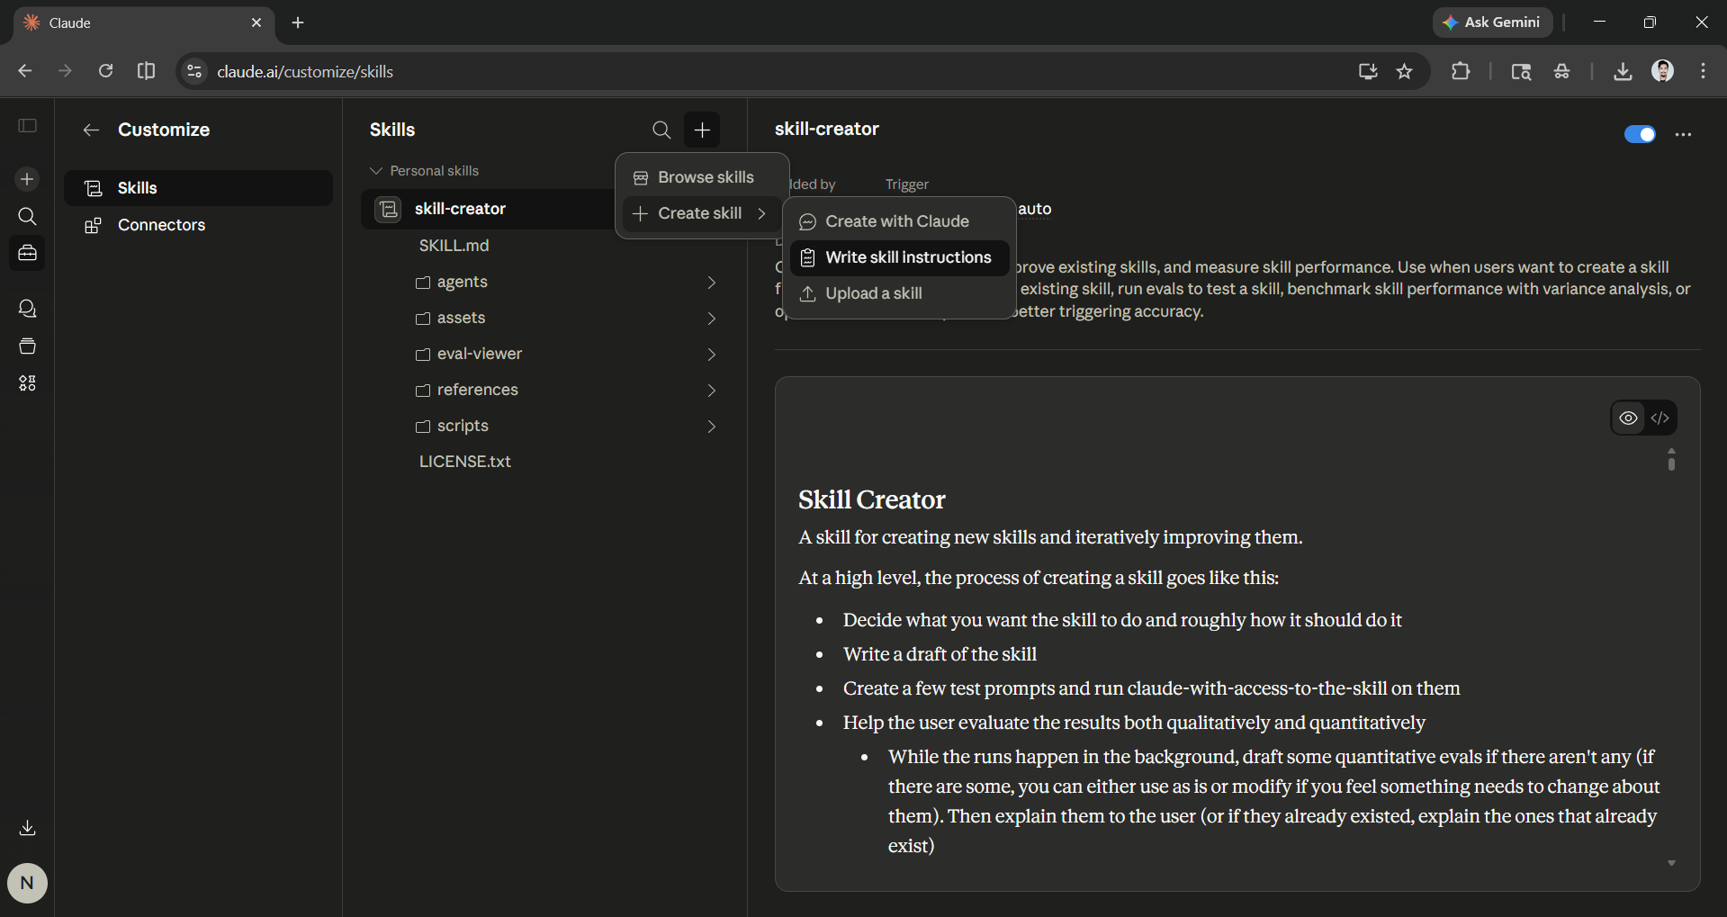
Task: Open the SKILL.md file
Action: 454,246
